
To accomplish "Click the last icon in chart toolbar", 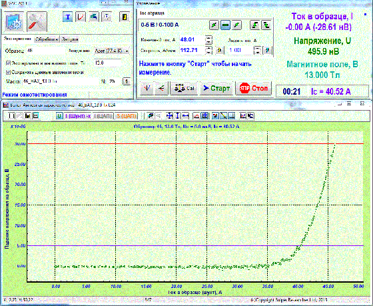I will tap(250, 116).
